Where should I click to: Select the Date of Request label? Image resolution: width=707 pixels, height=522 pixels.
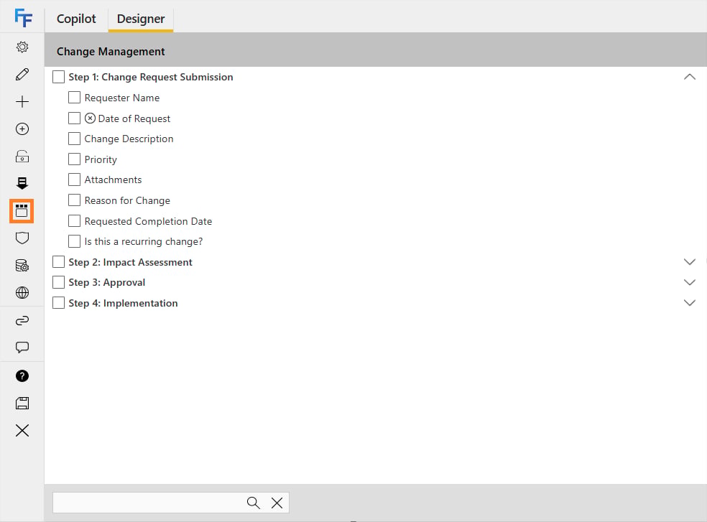coord(134,118)
